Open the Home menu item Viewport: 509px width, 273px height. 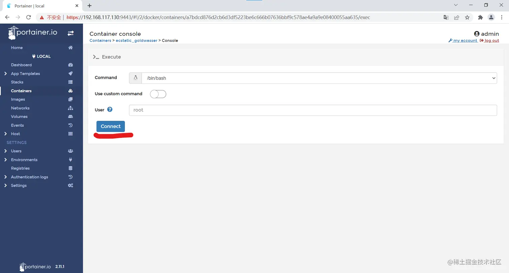[x=17, y=48]
